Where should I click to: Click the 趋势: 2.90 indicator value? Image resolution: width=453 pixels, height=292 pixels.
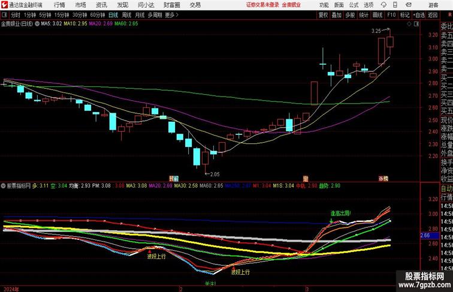coord(330,186)
